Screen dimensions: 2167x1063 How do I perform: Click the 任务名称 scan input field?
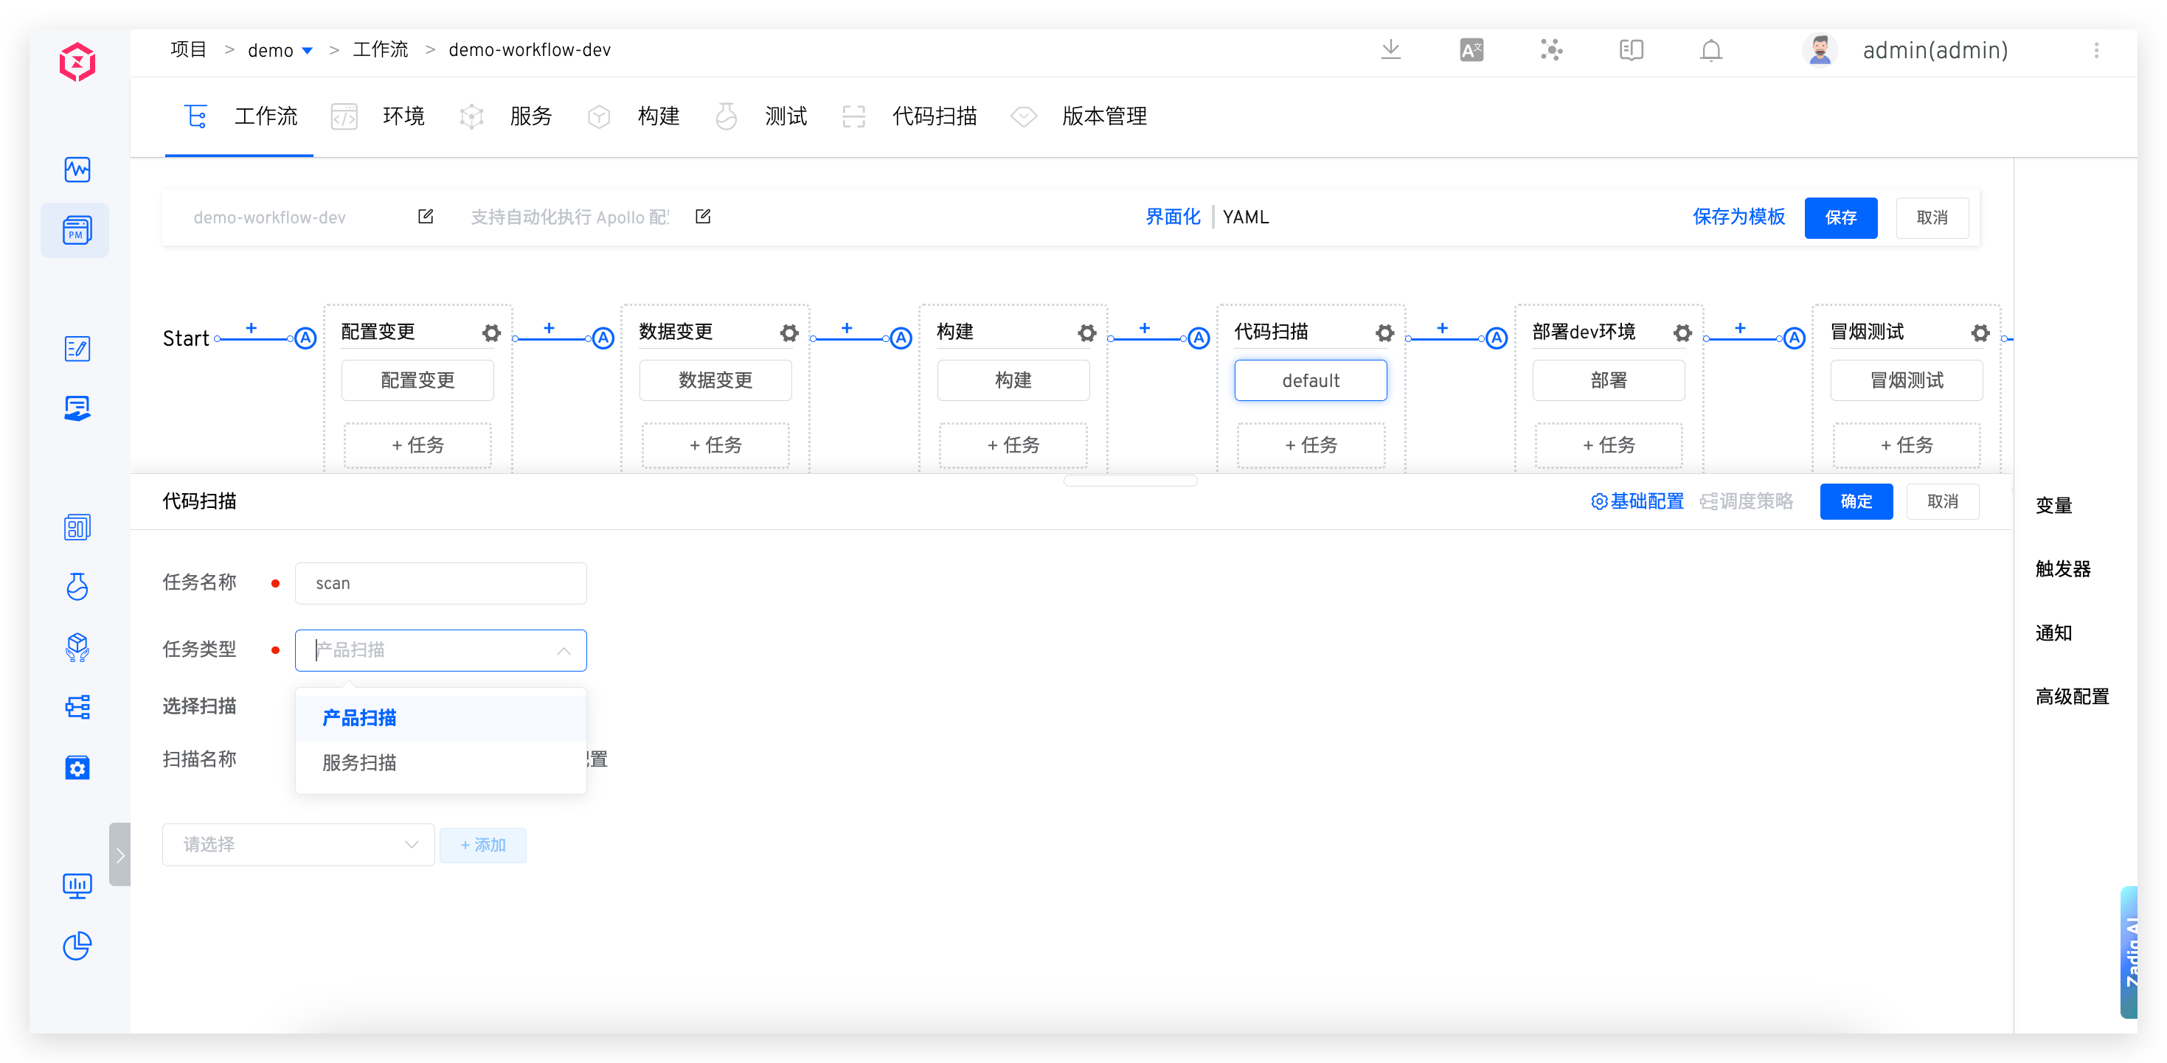pyautogui.click(x=440, y=584)
